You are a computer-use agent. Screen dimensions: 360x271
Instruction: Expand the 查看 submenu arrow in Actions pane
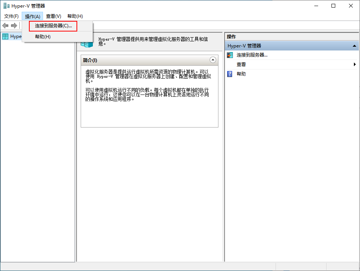pyautogui.click(x=355, y=65)
